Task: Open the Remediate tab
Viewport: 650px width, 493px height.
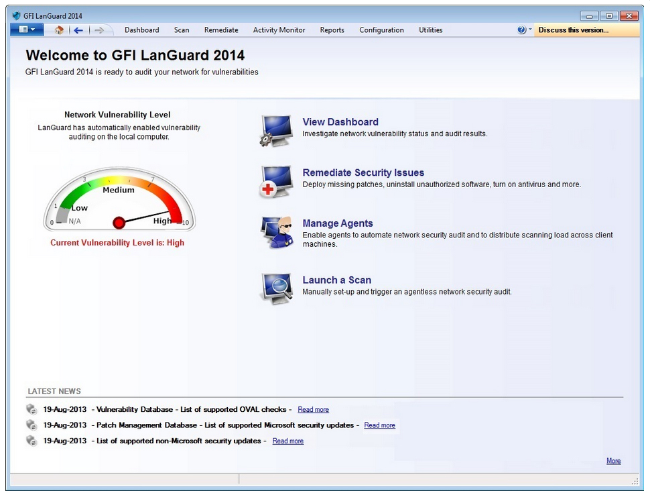Action: click(221, 30)
